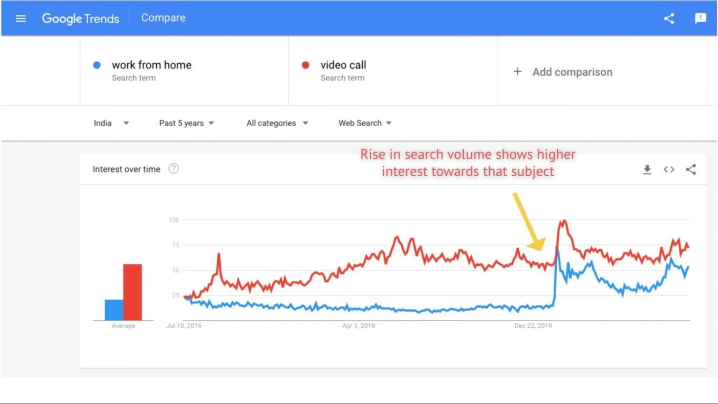Screen dimensions: 718x404
Task: Edit the work from home term
Action: pos(151,65)
